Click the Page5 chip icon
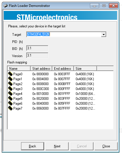This screenshot has height=154, width=122. point(10,98)
